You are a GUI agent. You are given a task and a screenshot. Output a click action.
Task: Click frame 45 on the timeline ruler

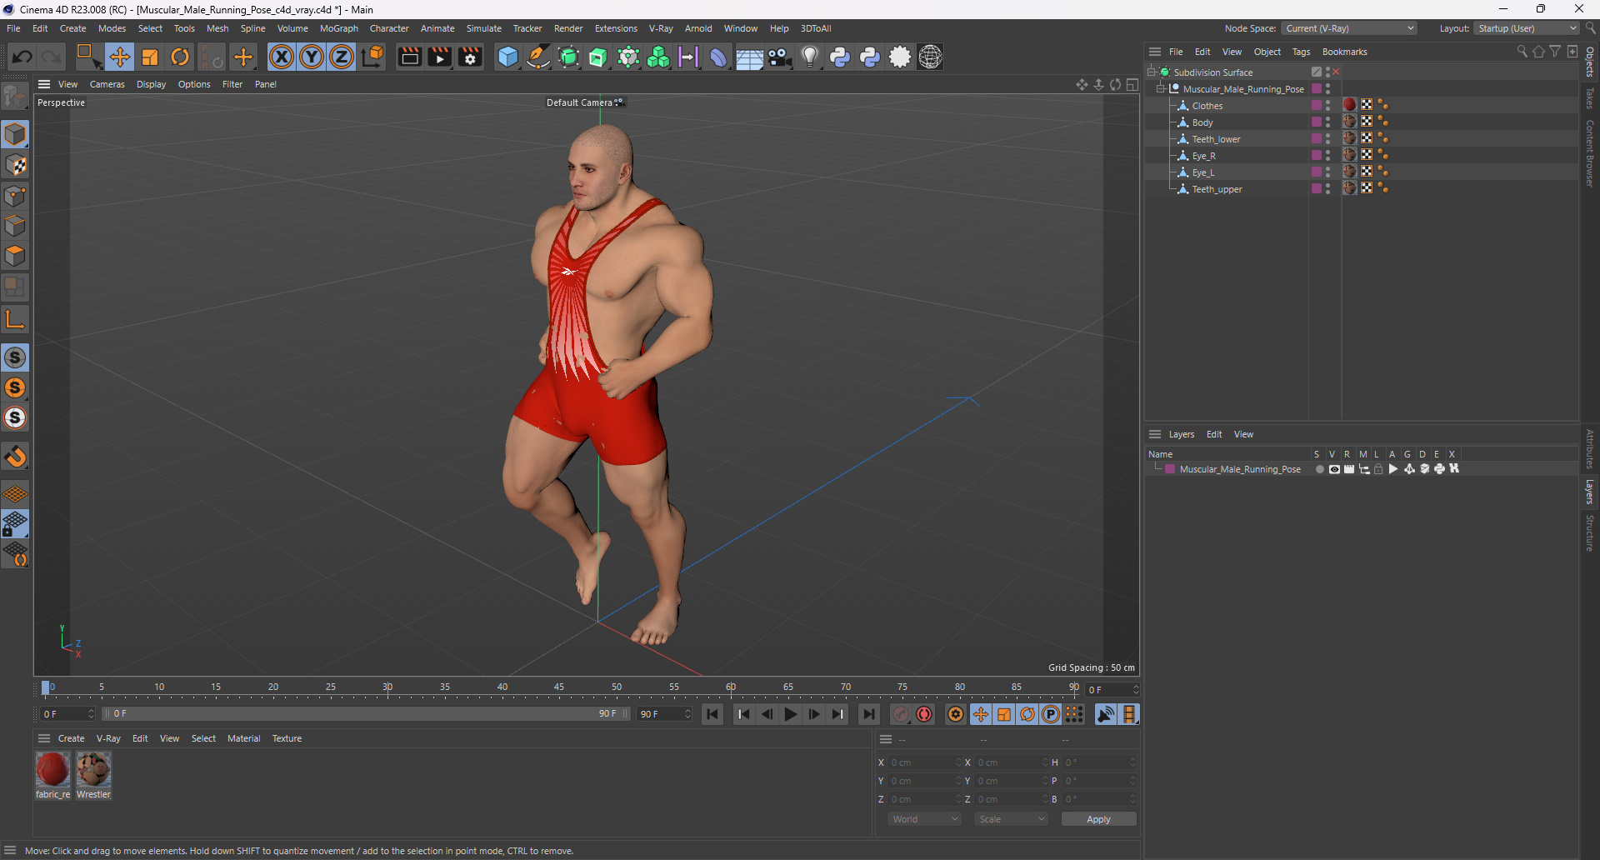(559, 688)
